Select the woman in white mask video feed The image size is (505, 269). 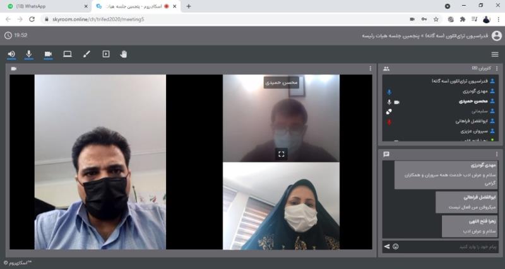[x=281, y=206]
